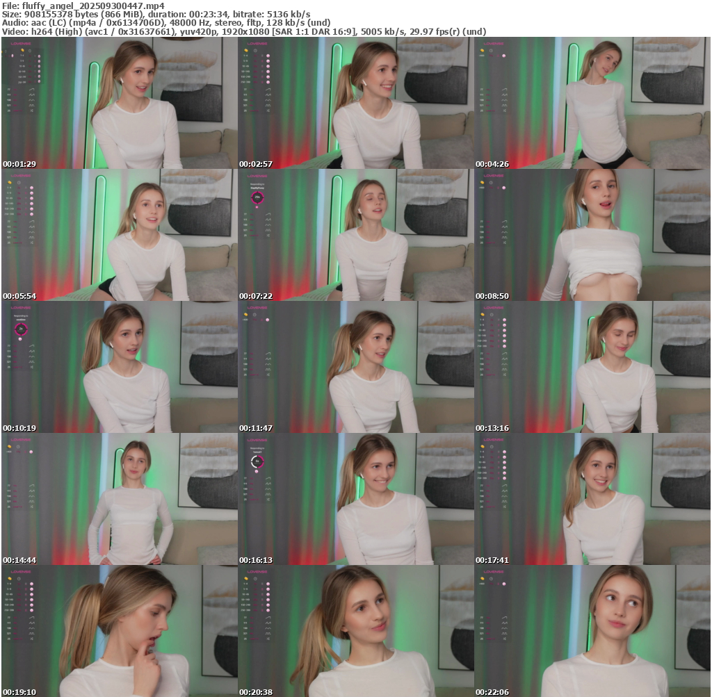Select the 00:17:41 preview frame
The height and width of the screenshot is (697, 712).
coord(592,499)
